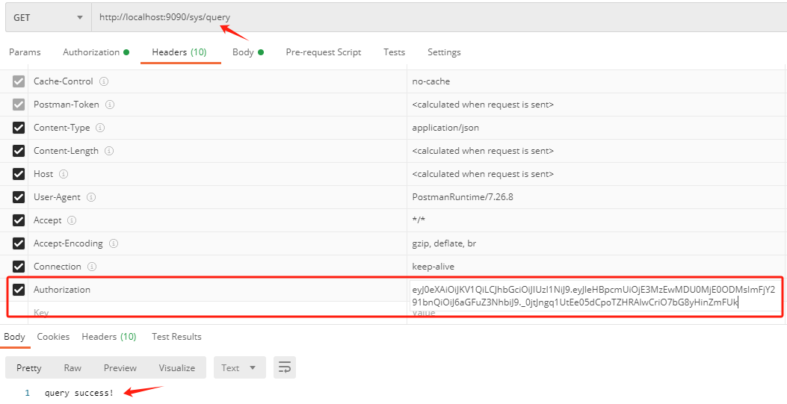
Task: Select the Raw view button
Action: tap(72, 367)
